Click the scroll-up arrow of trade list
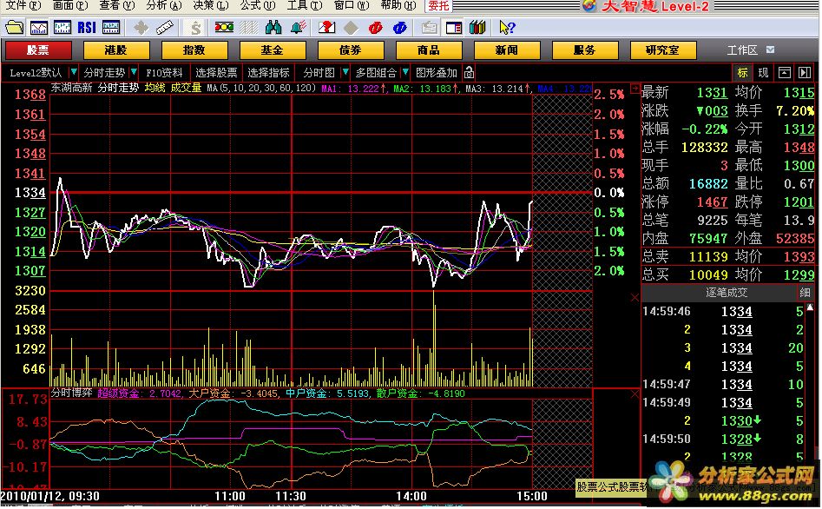This screenshot has height=509, width=822. [x=810, y=307]
